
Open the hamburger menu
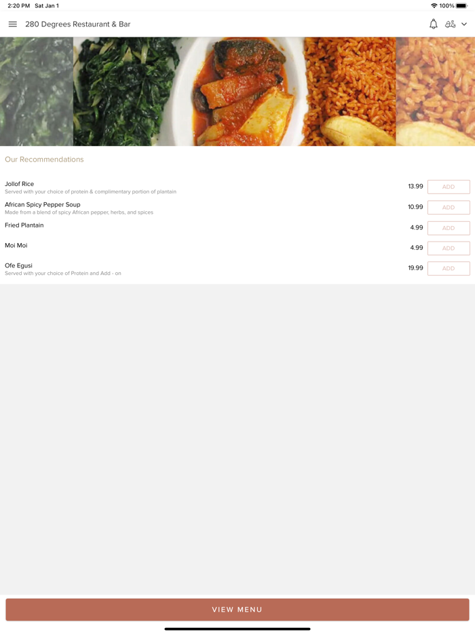tap(12, 24)
